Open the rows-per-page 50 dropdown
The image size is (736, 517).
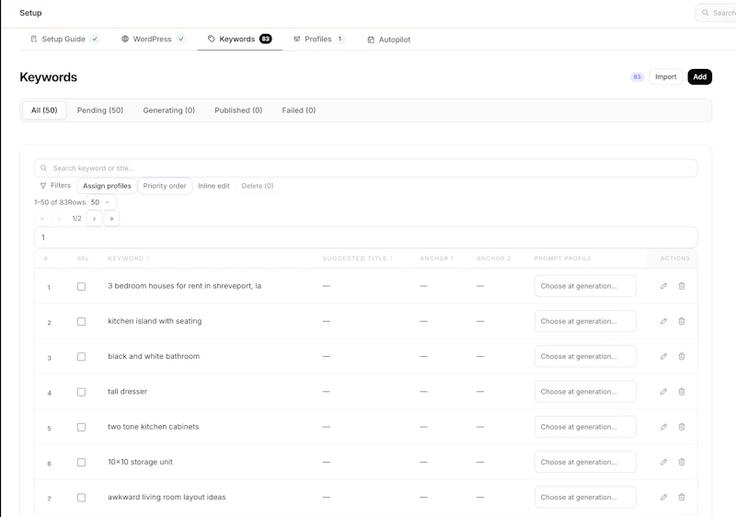pyautogui.click(x=101, y=202)
